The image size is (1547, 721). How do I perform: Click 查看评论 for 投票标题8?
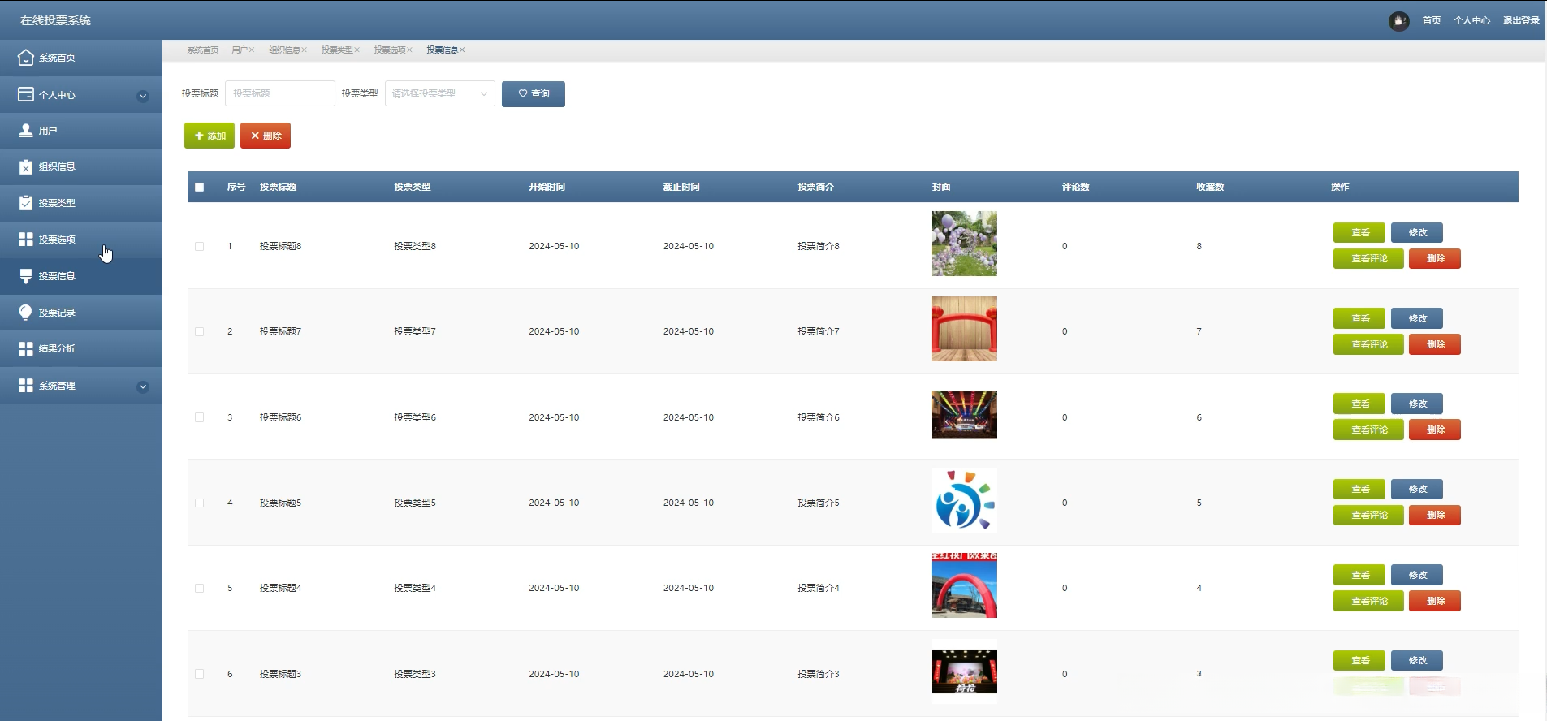click(1368, 258)
